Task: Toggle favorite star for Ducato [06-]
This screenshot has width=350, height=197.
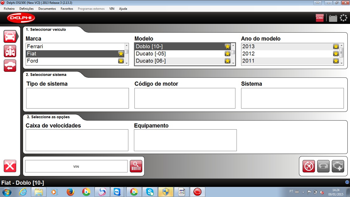Action: pyautogui.click(x=228, y=61)
